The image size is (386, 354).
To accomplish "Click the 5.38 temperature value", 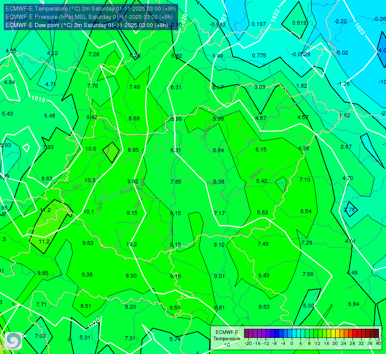I will point(218,182).
